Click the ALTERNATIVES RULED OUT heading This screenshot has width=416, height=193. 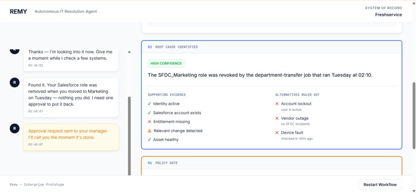click(297, 94)
